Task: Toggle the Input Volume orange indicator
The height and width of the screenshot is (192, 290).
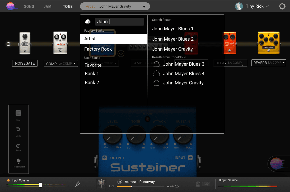Action: click(x=8, y=180)
